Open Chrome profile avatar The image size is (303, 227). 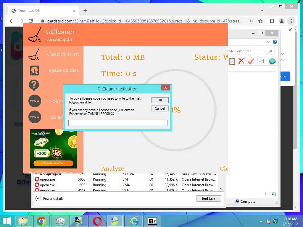282,21
